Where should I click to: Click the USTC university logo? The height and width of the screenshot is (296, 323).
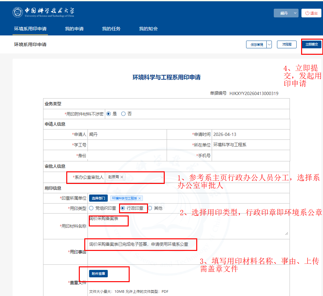coord(43,12)
